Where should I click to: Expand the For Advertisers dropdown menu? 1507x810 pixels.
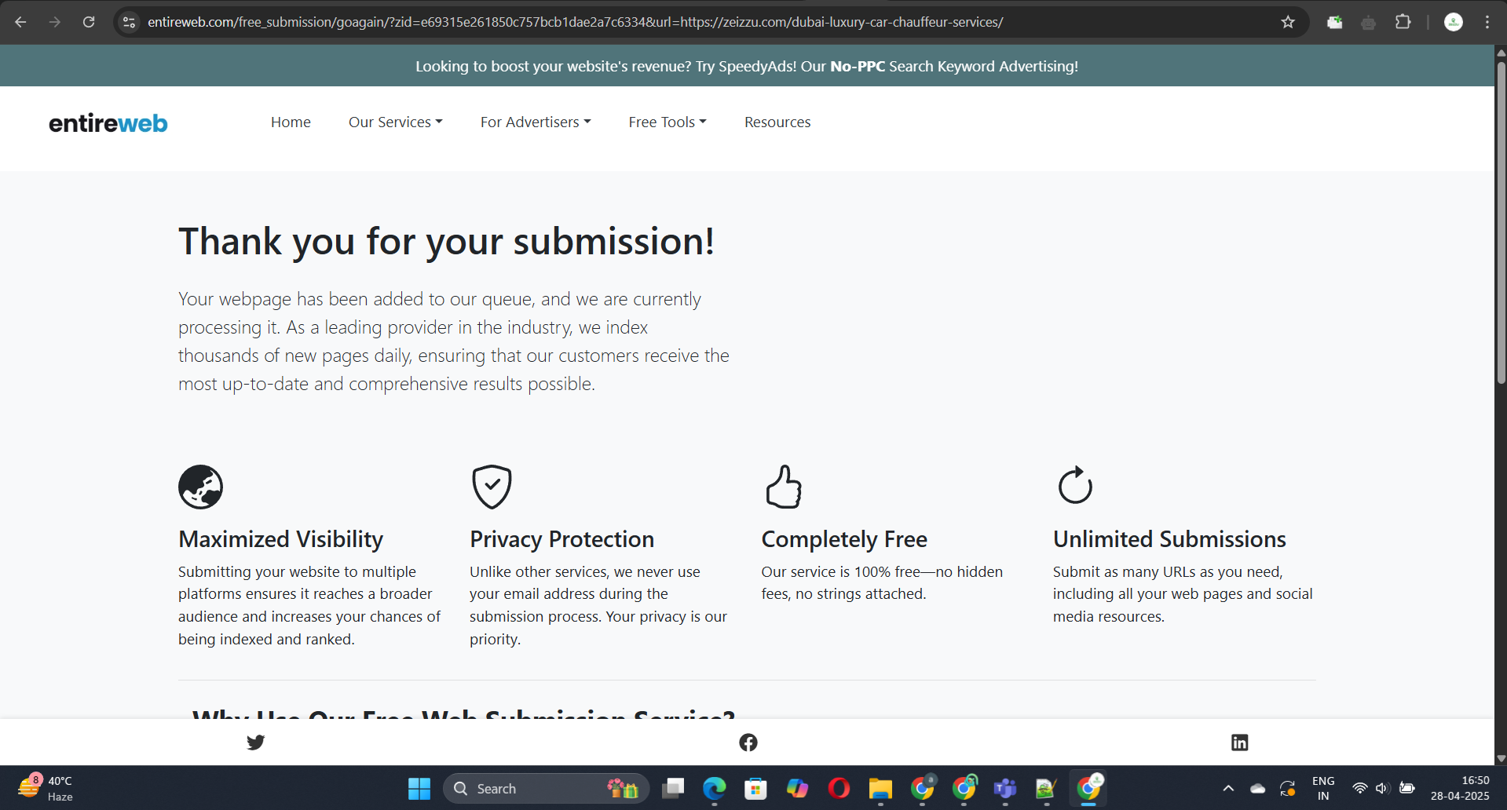535,122
